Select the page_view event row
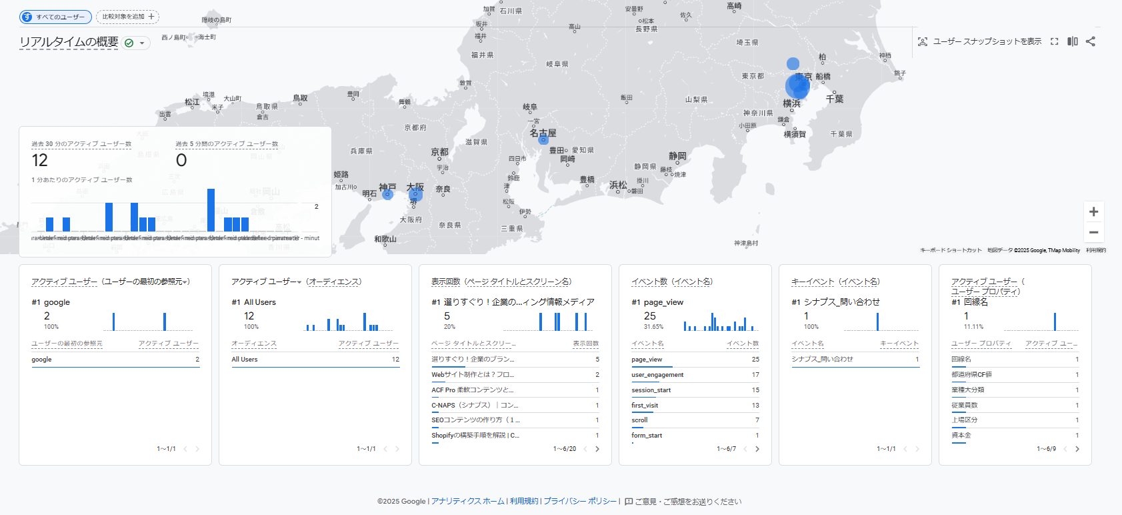1122x515 pixels. 695,359
